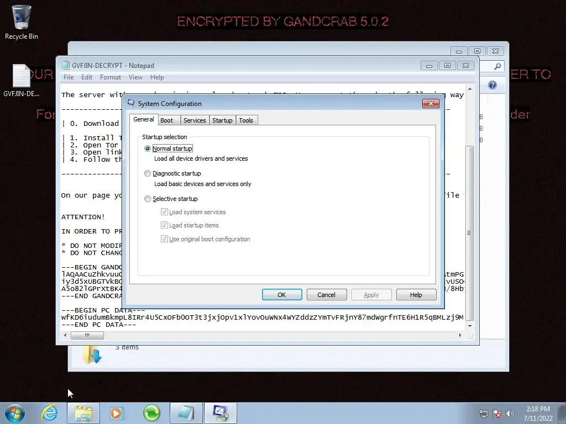Click Notepad vertical scrollbar thumb
This screenshot has width=566, height=424.
coord(470,234)
